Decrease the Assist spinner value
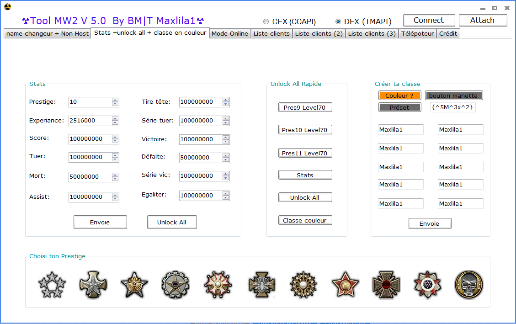This screenshot has height=324, width=516. 115,199
